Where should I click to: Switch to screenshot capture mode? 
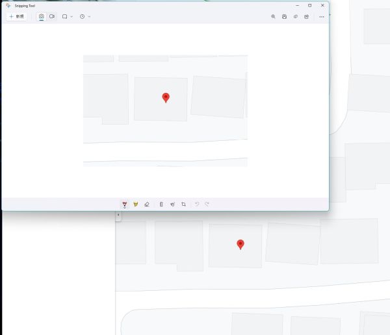point(41,16)
